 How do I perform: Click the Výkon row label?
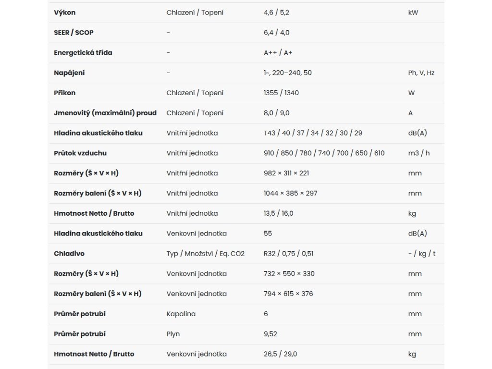pyautogui.click(x=65, y=12)
